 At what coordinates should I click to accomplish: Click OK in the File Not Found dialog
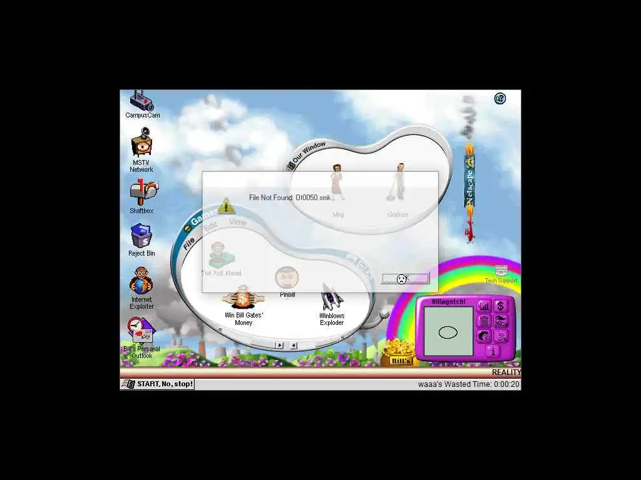point(405,278)
